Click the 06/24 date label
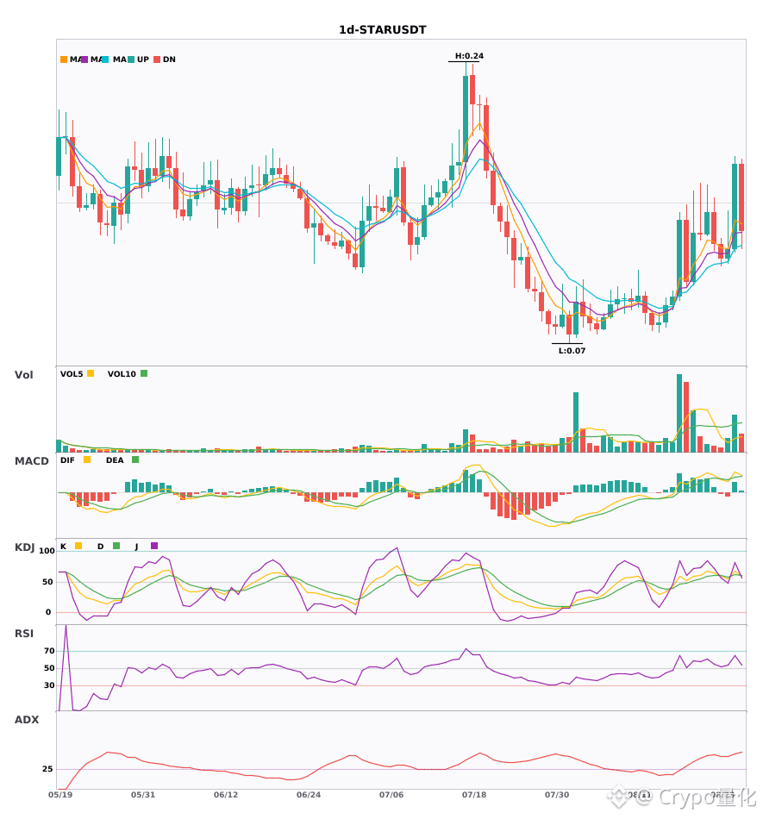This screenshot has width=763, height=819. click(x=309, y=795)
